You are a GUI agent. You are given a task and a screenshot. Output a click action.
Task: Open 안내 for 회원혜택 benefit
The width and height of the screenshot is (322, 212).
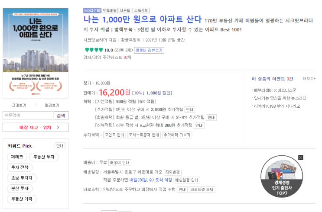tap(211, 118)
